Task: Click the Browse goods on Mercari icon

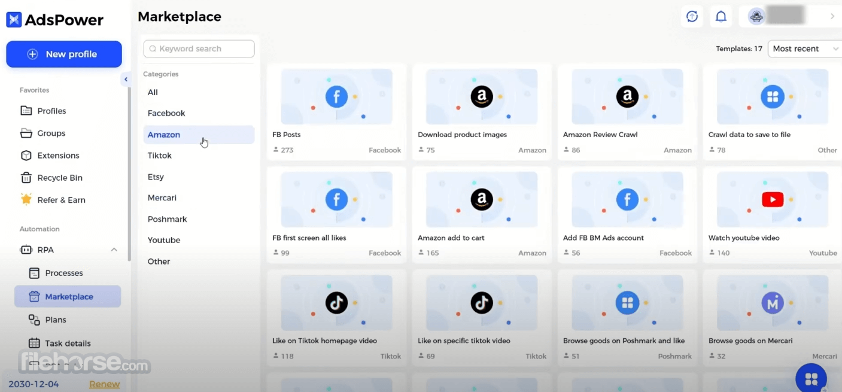Action: click(x=773, y=303)
